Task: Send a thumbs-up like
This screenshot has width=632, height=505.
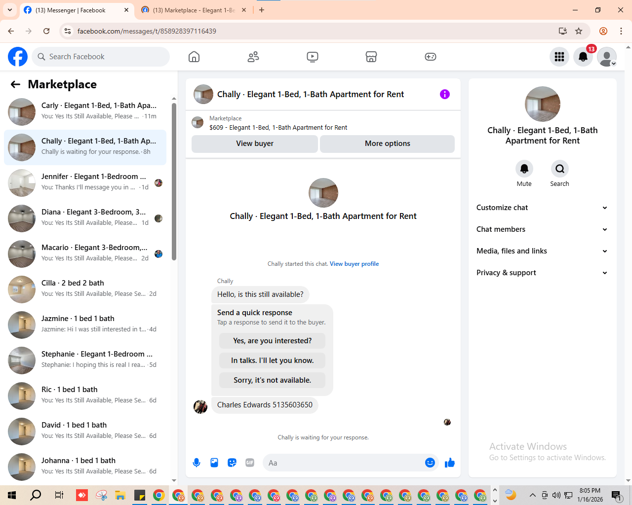Action: [450, 463]
